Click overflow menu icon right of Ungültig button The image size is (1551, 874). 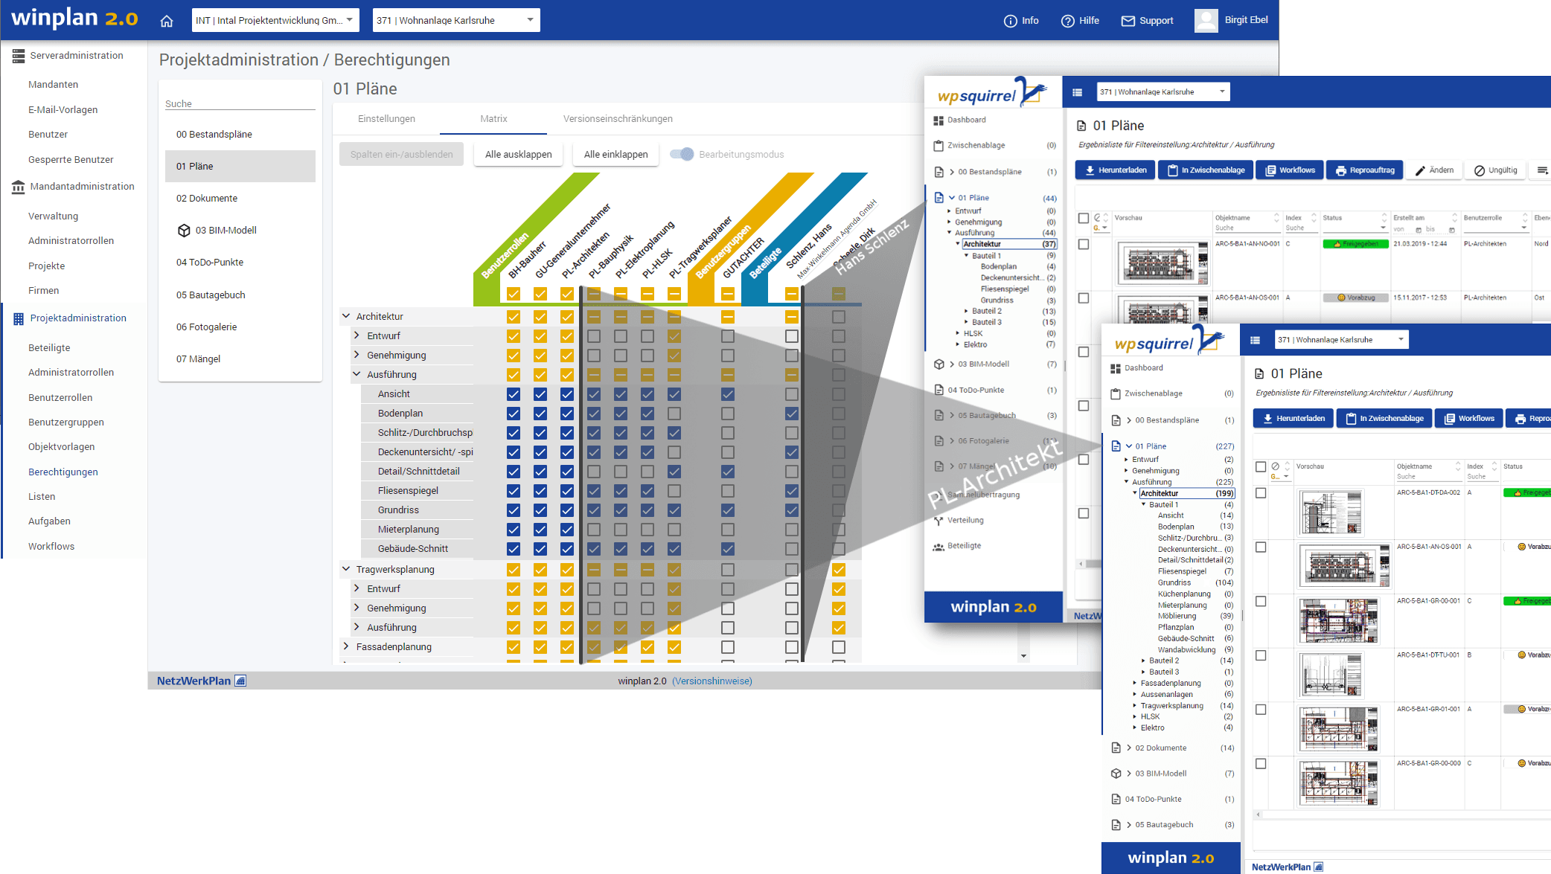(1543, 170)
